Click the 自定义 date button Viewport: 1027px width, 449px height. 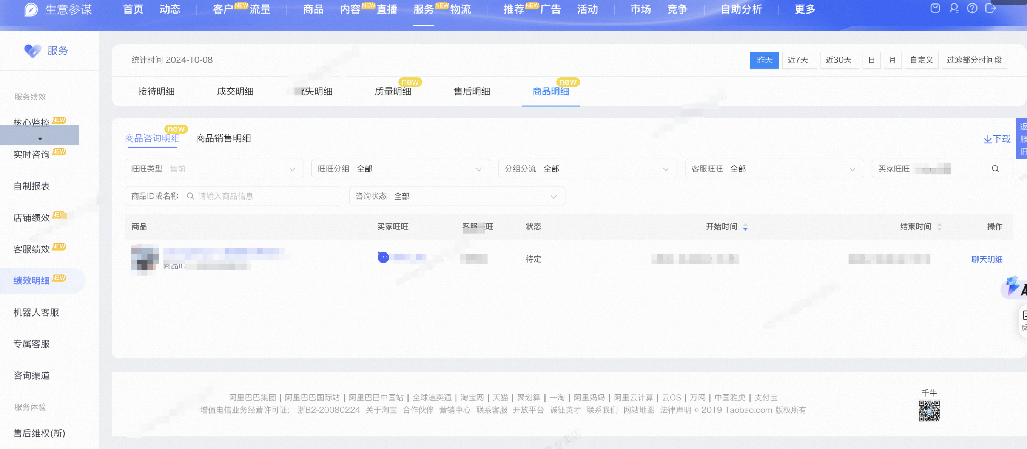tap(922, 60)
